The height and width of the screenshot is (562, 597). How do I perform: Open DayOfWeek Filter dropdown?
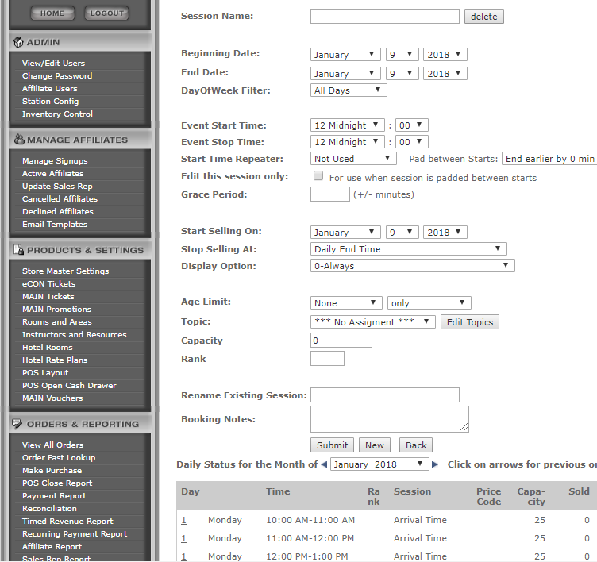coord(349,90)
